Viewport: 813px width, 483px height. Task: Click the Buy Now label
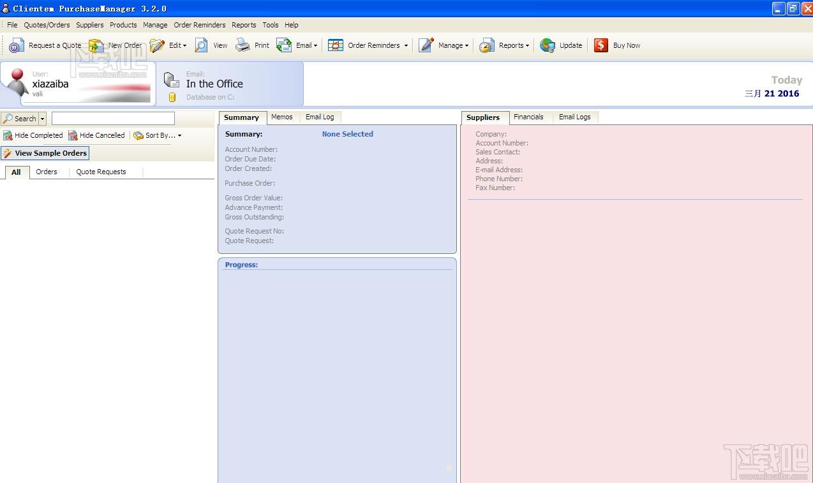click(x=627, y=45)
